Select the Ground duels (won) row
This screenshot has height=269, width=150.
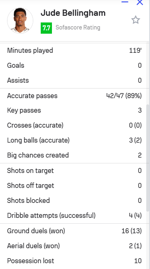[74, 231]
